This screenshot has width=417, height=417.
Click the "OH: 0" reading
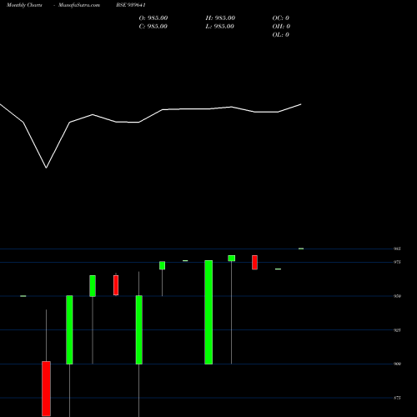[281, 27]
